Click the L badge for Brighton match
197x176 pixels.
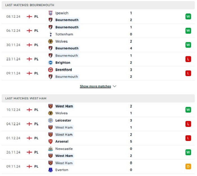(x=188, y=59)
